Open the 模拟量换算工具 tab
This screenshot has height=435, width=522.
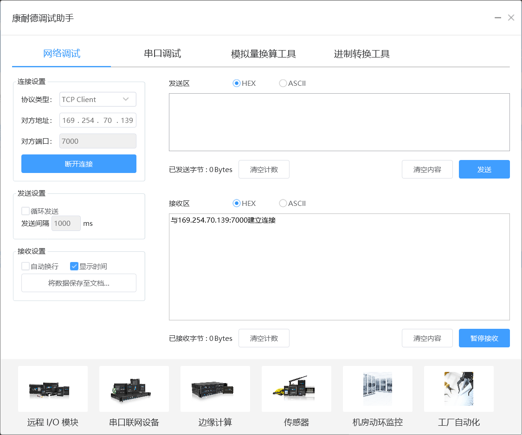264,54
